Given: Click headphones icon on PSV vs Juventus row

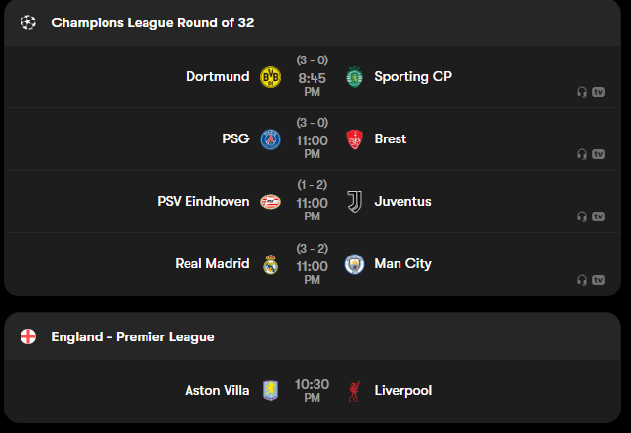Looking at the screenshot, I should tap(582, 216).
